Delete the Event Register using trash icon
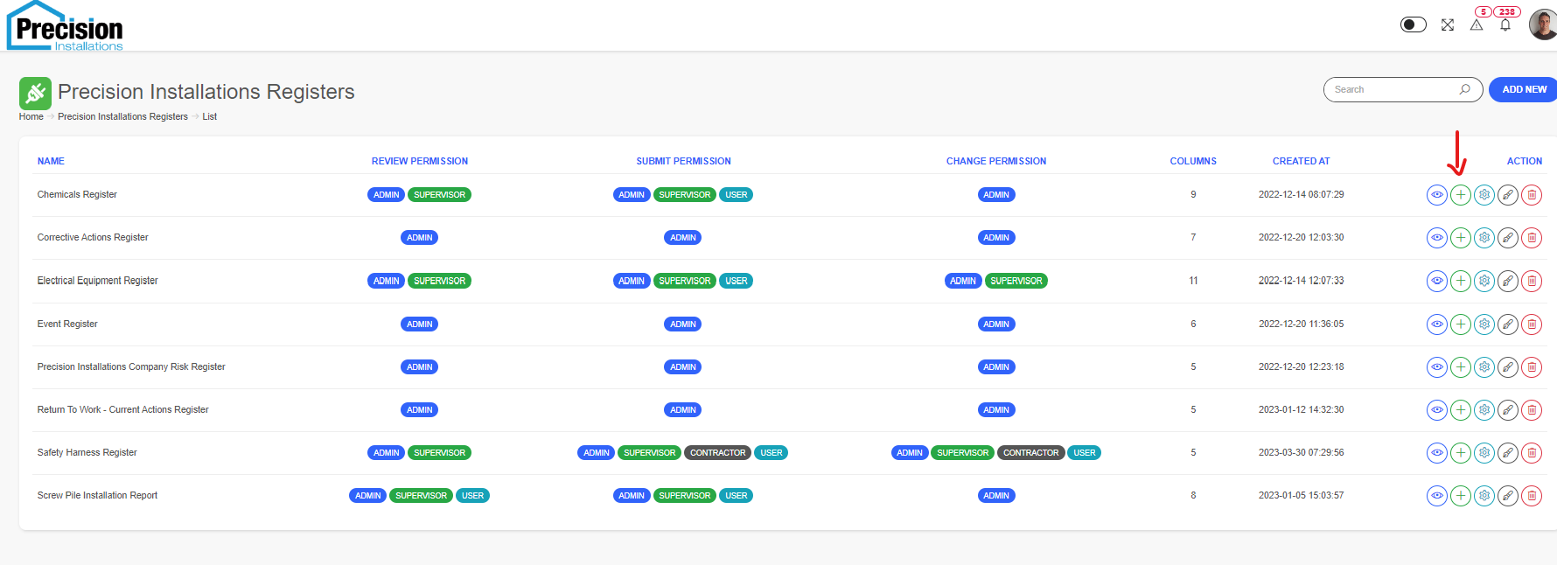 1531,324
